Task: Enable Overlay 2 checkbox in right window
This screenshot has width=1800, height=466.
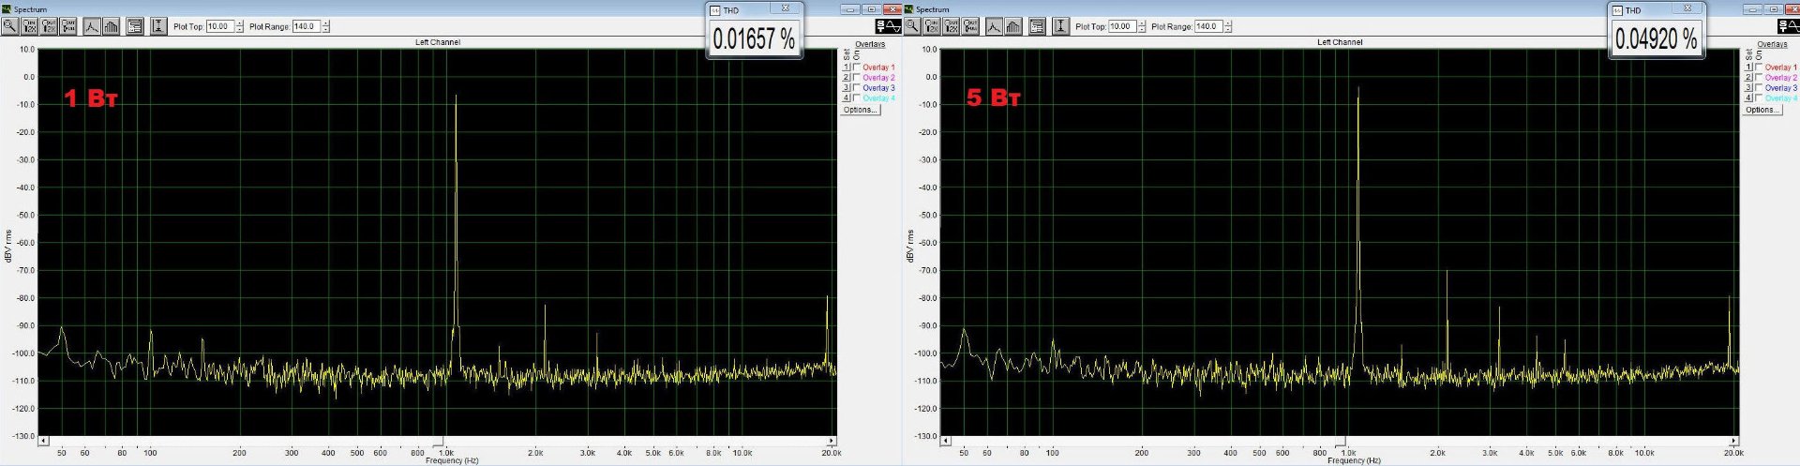Action: pos(1759,78)
